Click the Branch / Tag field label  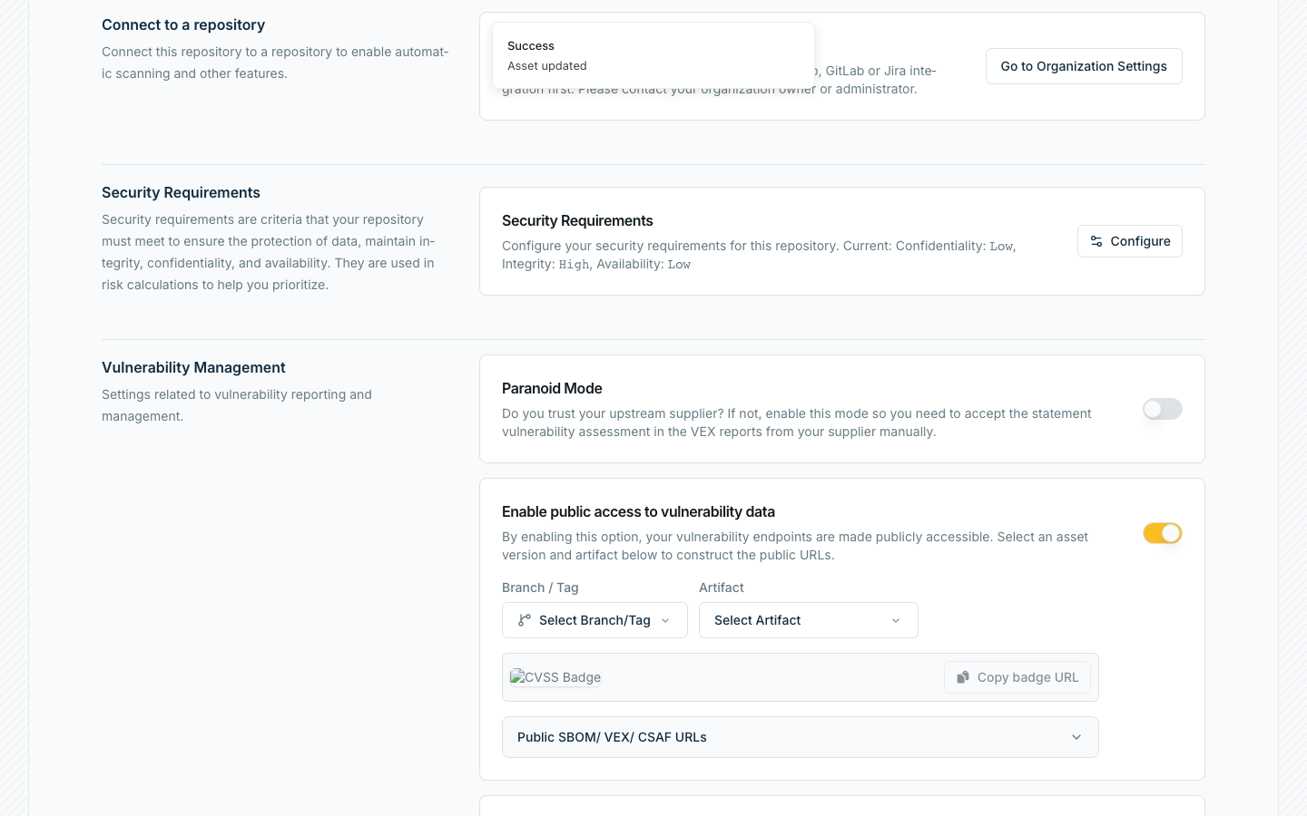click(540, 588)
